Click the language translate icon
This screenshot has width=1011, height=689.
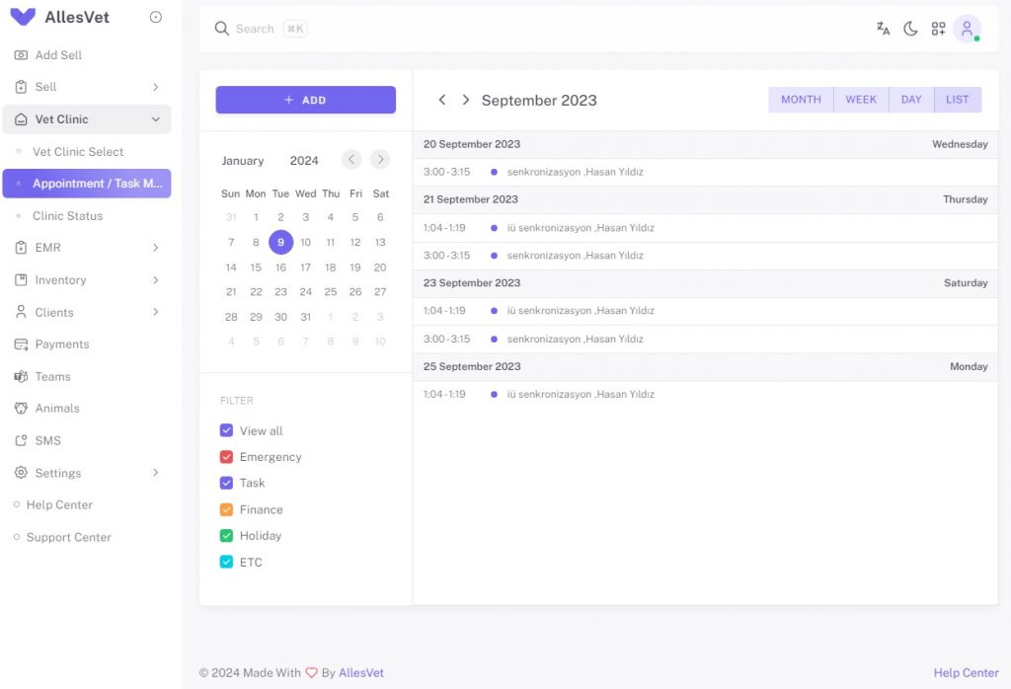pos(883,29)
